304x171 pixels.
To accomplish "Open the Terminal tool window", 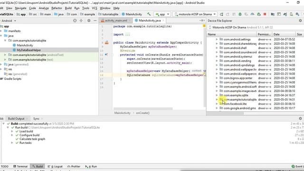I will (x=20, y=166).
